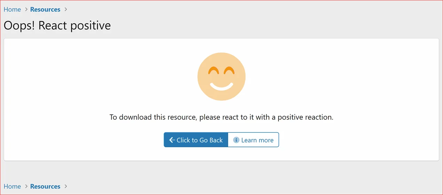Click the chevron after Resources in header breadcrumb
This screenshot has height=195, width=443.
point(66,10)
